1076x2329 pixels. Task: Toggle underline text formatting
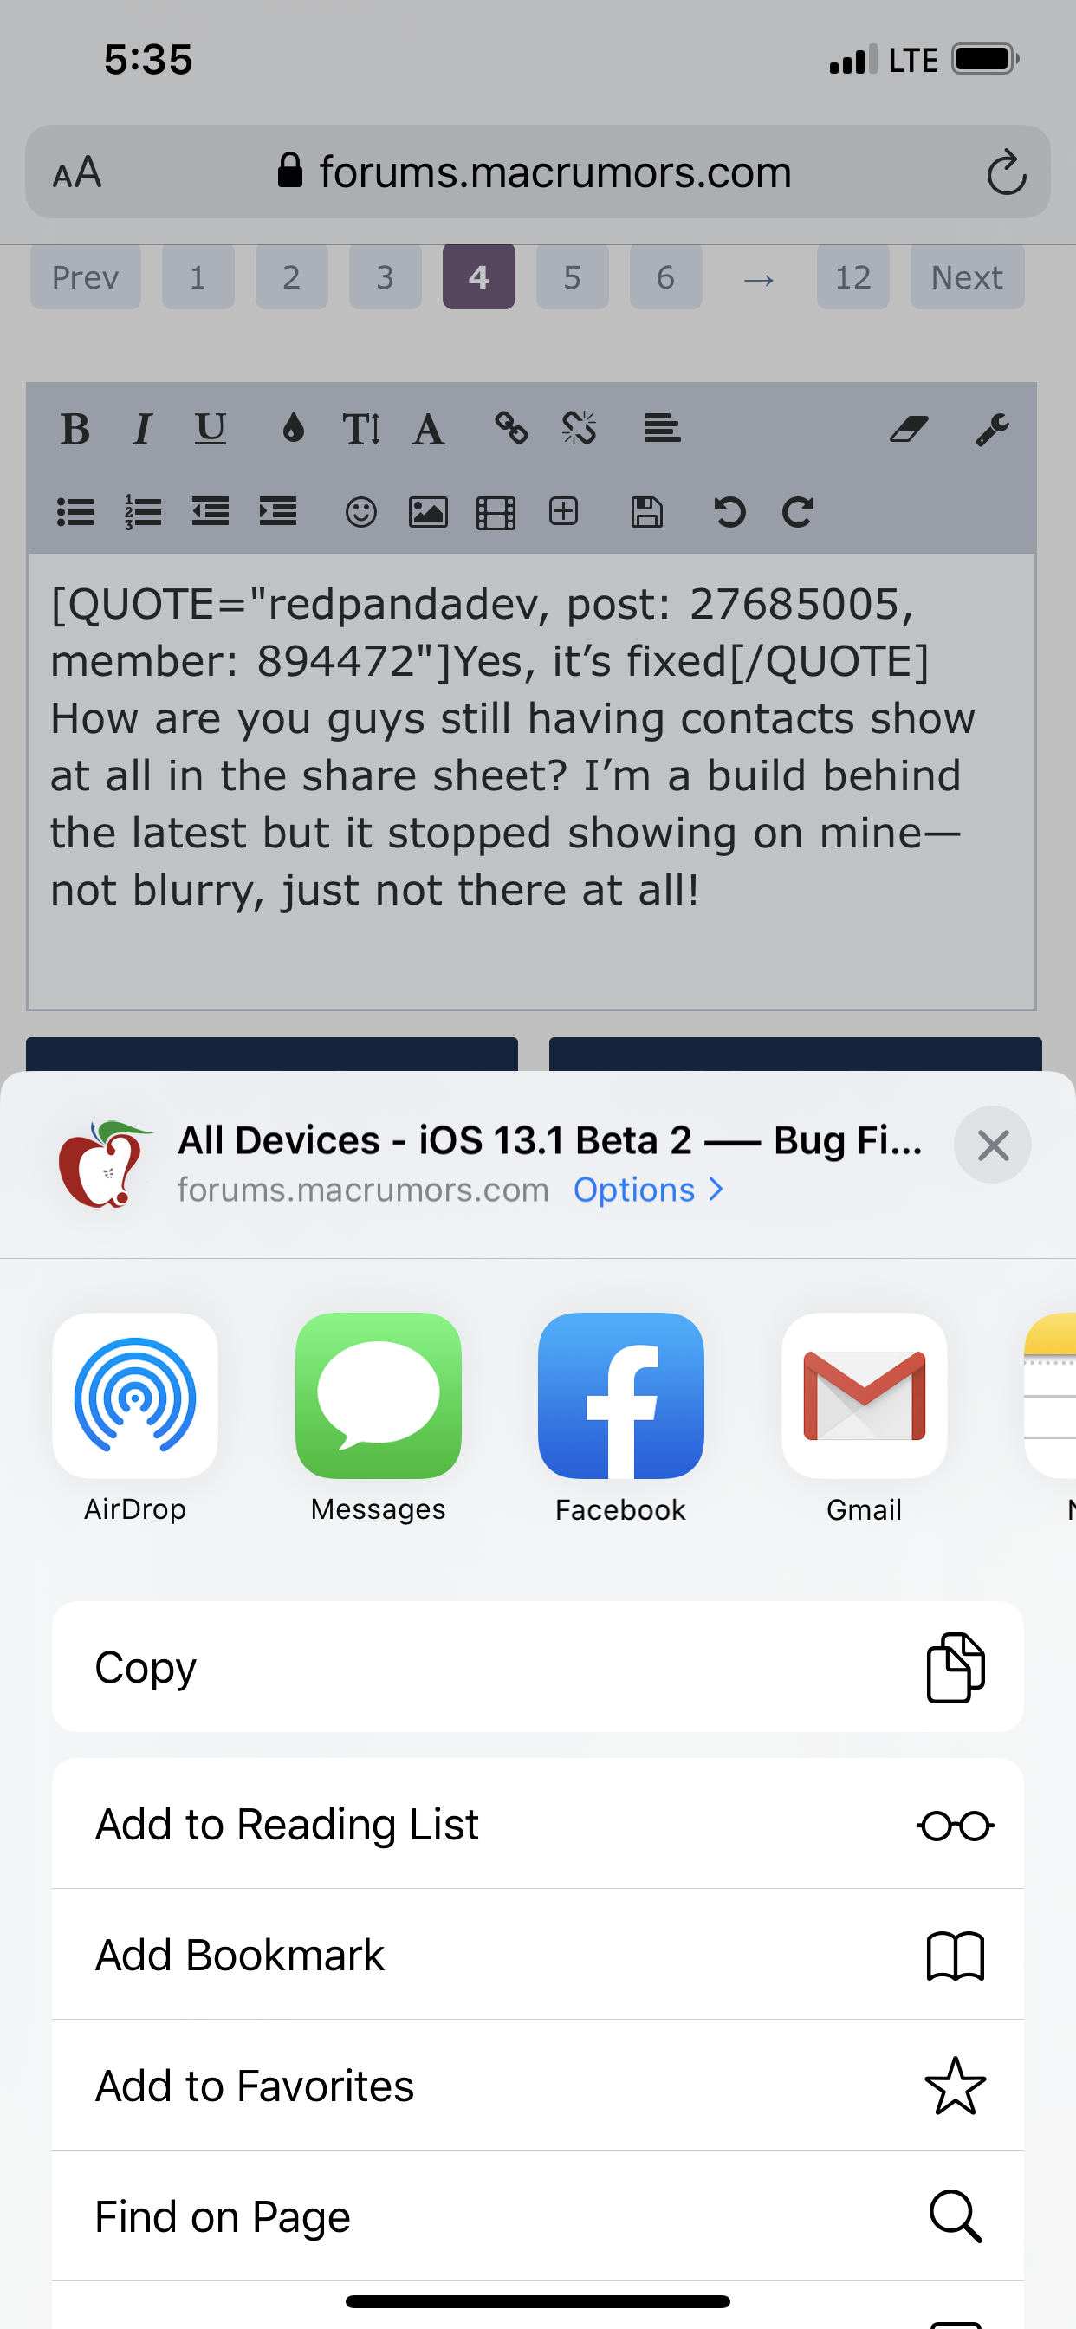tap(211, 429)
